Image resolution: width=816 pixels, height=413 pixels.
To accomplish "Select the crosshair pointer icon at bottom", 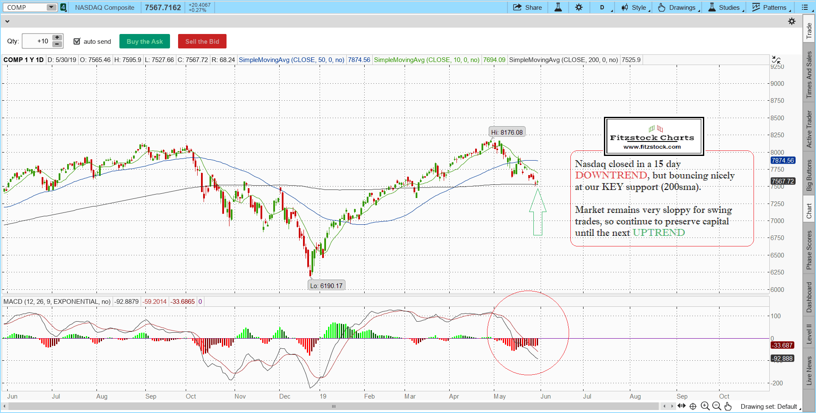I will coord(693,406).
